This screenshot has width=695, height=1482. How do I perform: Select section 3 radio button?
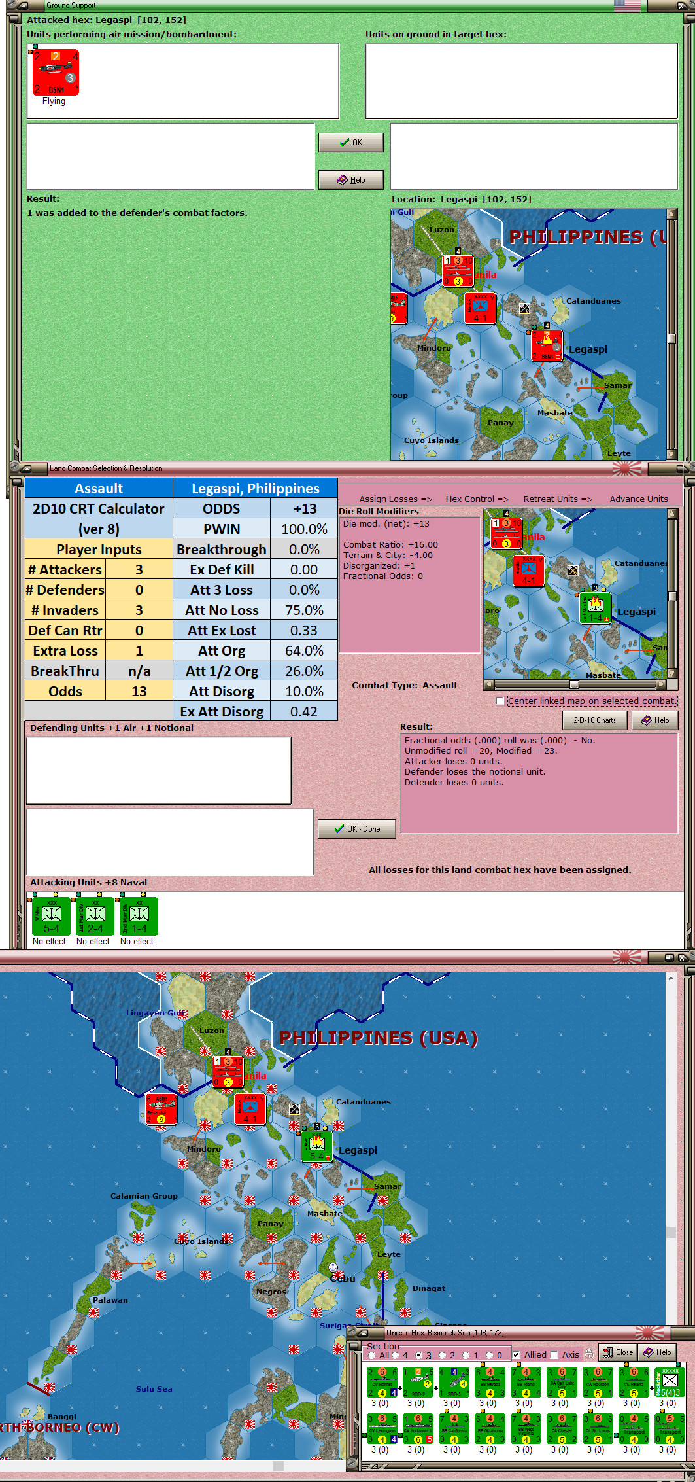coord(418,1355)
